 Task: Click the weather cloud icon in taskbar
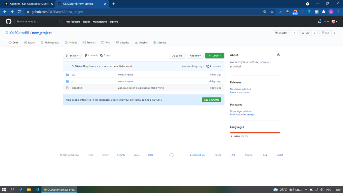pyautogui.click(x=276, y=190)
